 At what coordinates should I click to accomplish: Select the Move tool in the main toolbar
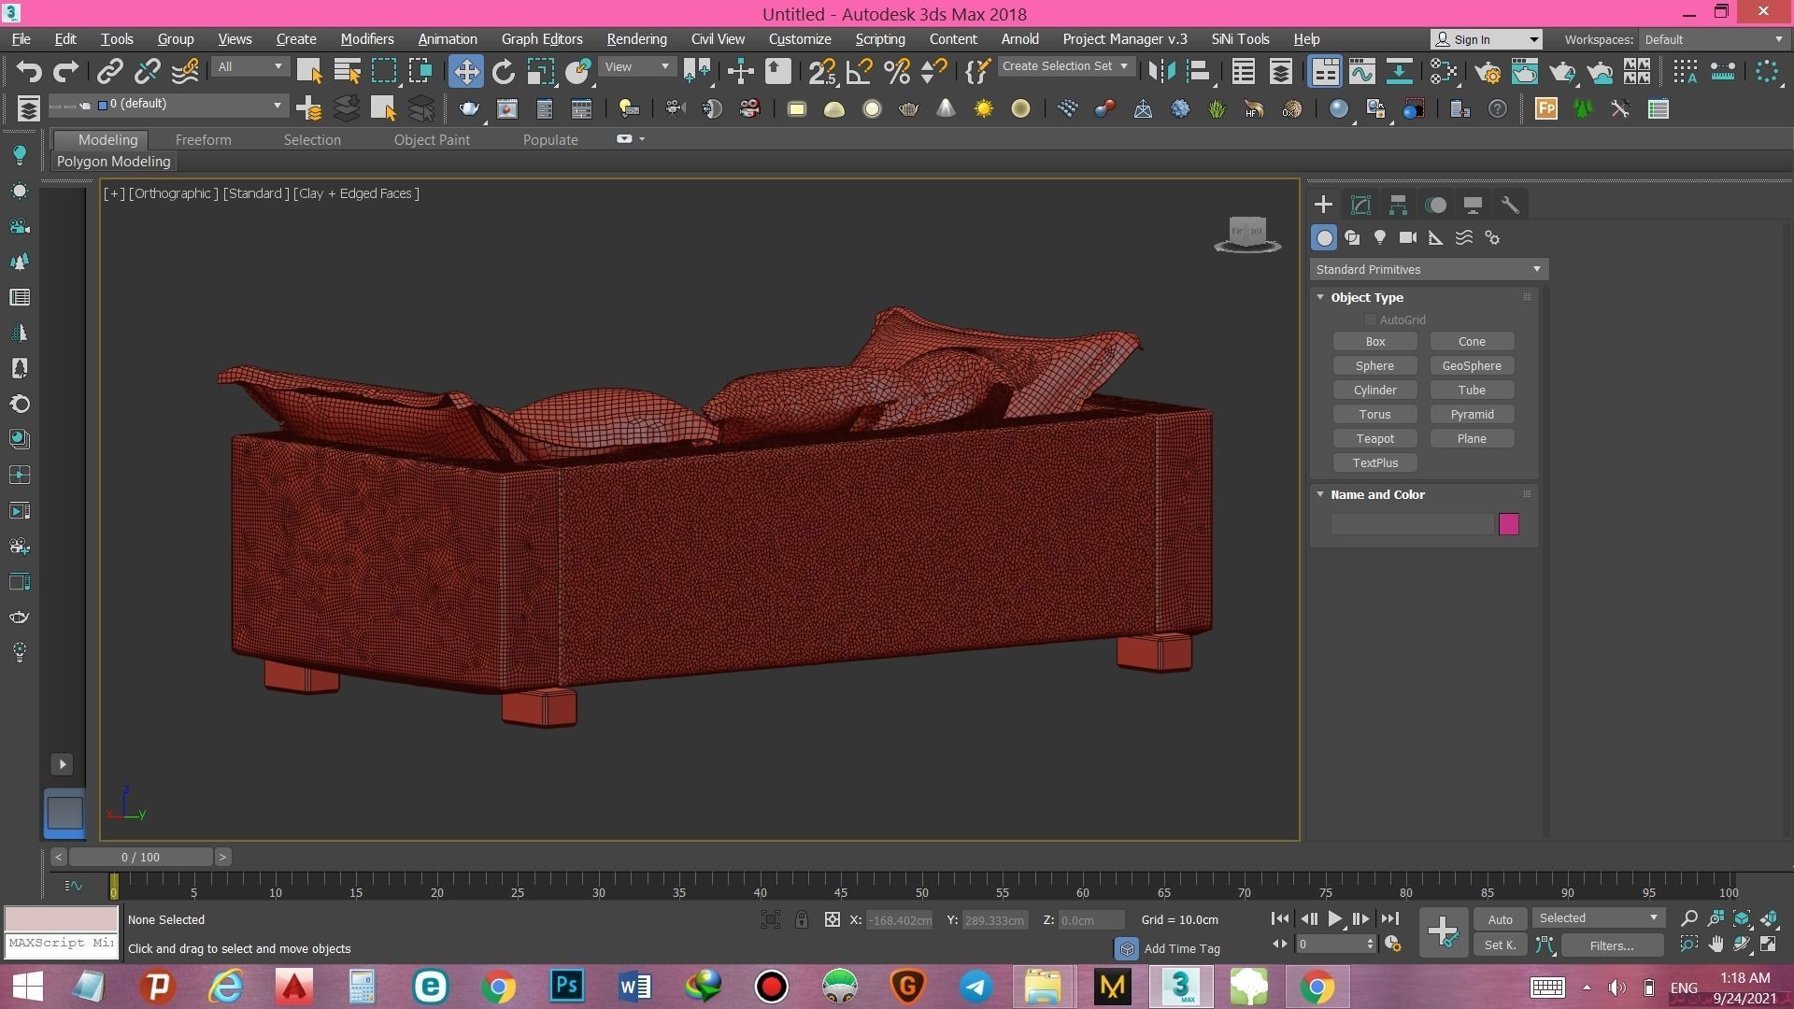click(466, 70)
